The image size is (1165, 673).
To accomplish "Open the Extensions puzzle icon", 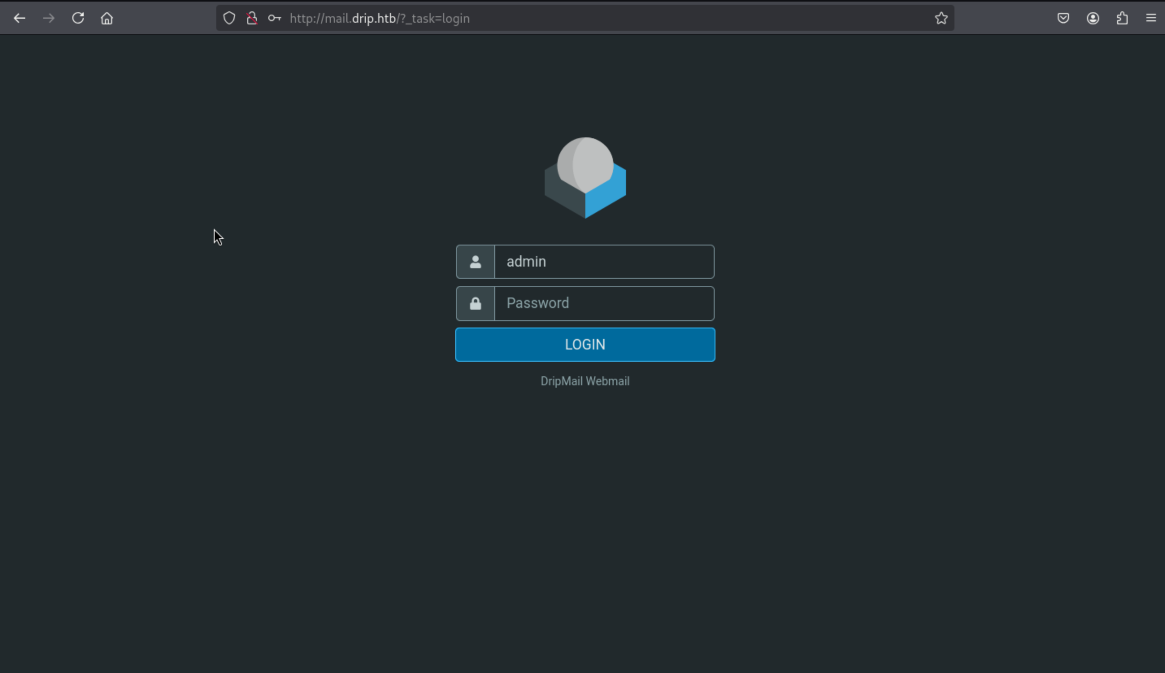I will (x=1122, y=18).
